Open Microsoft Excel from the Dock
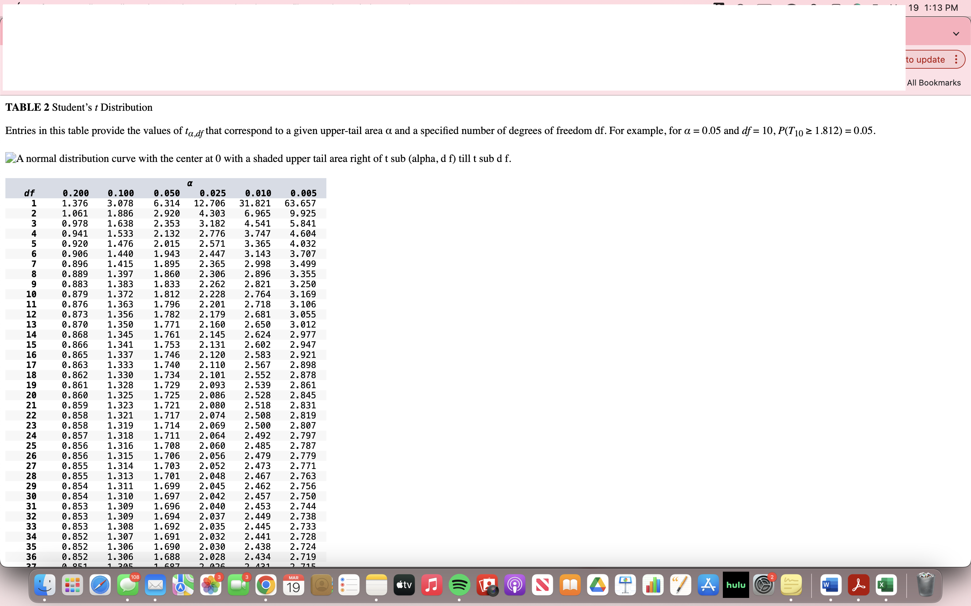This screenshot has width=971, height=606. click(x=886, y=585)
